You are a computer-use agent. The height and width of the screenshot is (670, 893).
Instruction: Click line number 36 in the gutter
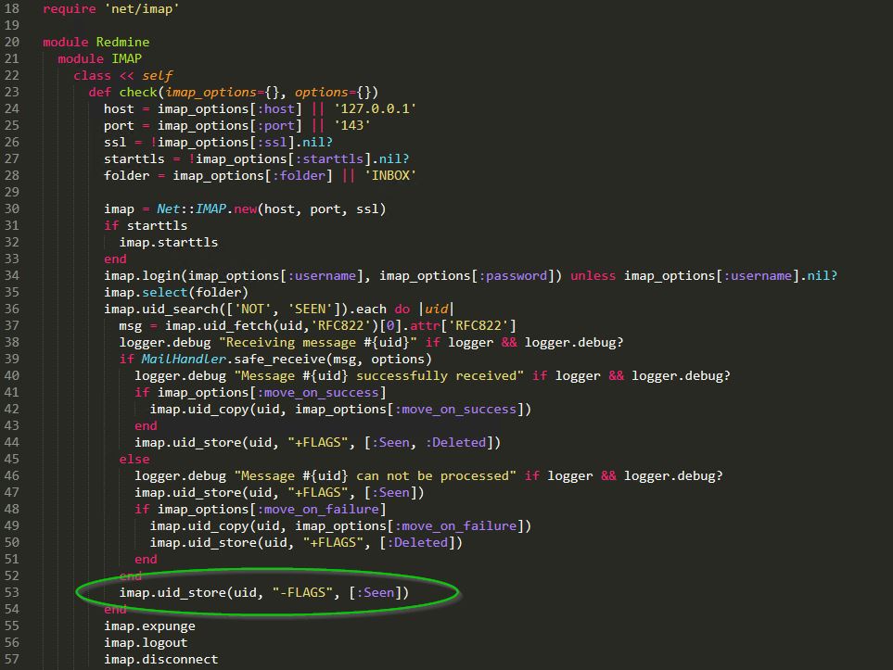[11, 310]
